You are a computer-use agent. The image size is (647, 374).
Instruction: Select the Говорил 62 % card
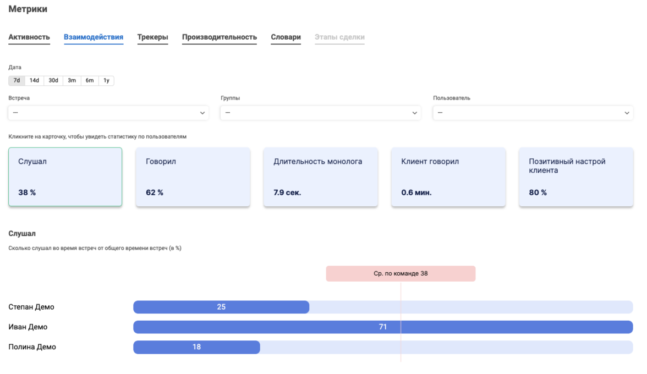point(193,177)
